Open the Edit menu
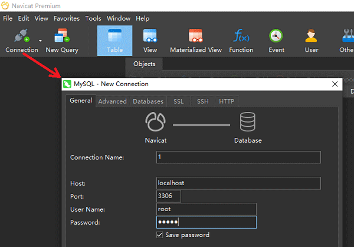The image size is (354, 247). [24, 18]
